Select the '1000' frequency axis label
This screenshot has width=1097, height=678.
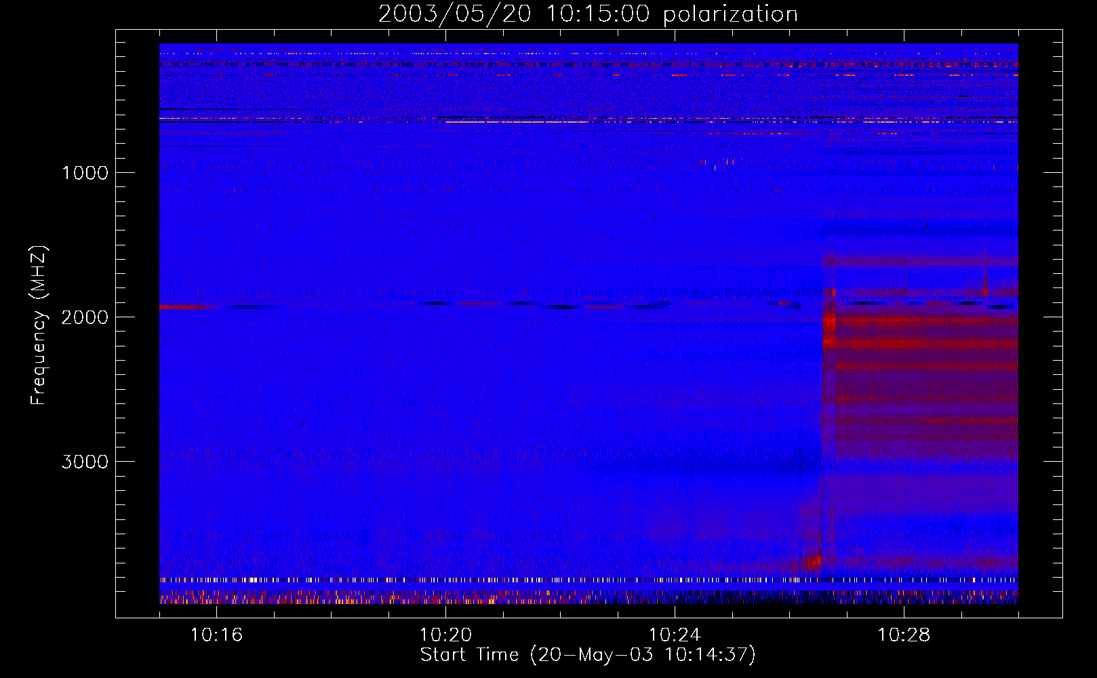point(85,173)
